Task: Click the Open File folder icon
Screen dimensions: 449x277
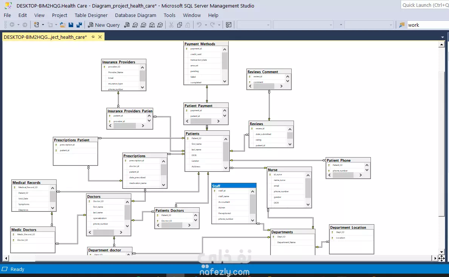Action: [62, 25]
